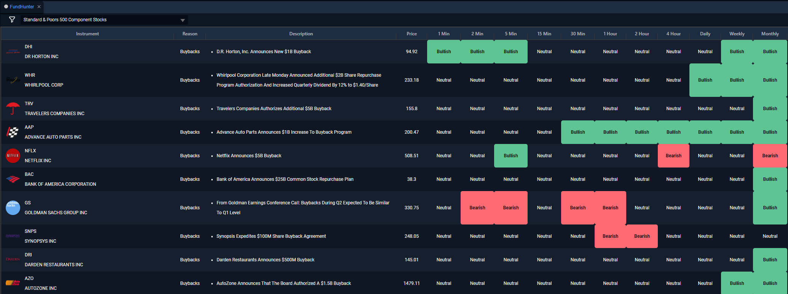Close the FundHunter tab
The width and height of the screenshot is (788, 294).
(39, 7)
